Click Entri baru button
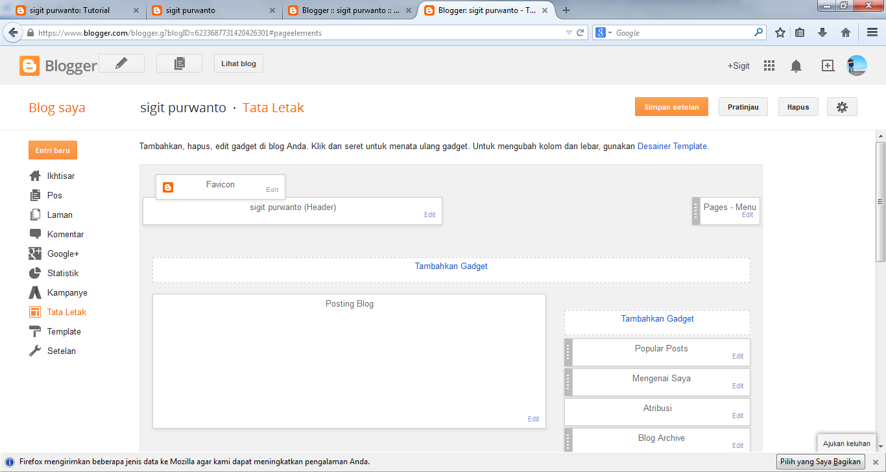Screen dimensions: 886x472 (x=53, y=150)
